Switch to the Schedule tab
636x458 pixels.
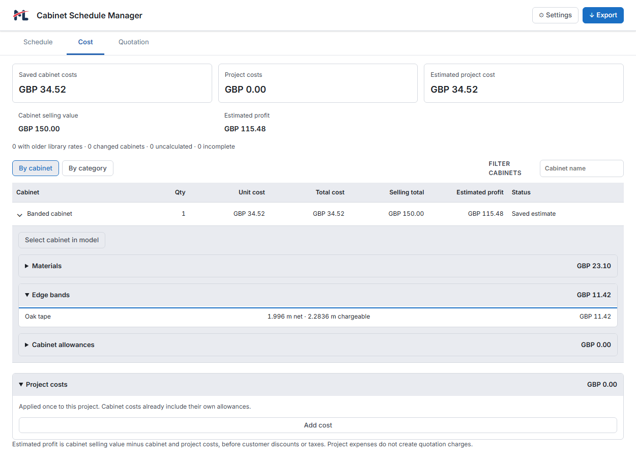click(x=38, y=42)
